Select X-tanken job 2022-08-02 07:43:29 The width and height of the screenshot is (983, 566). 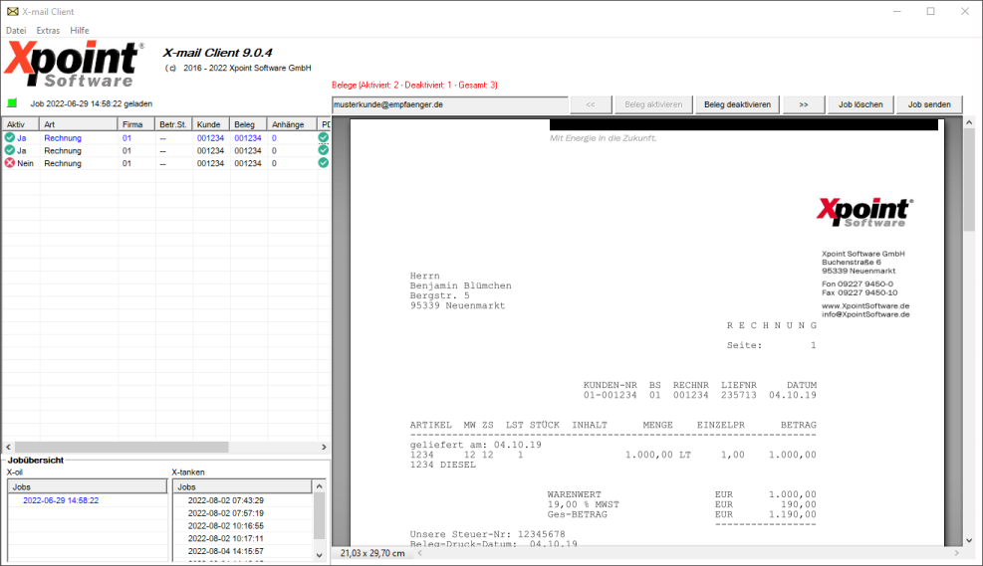(x=226, y=500)
